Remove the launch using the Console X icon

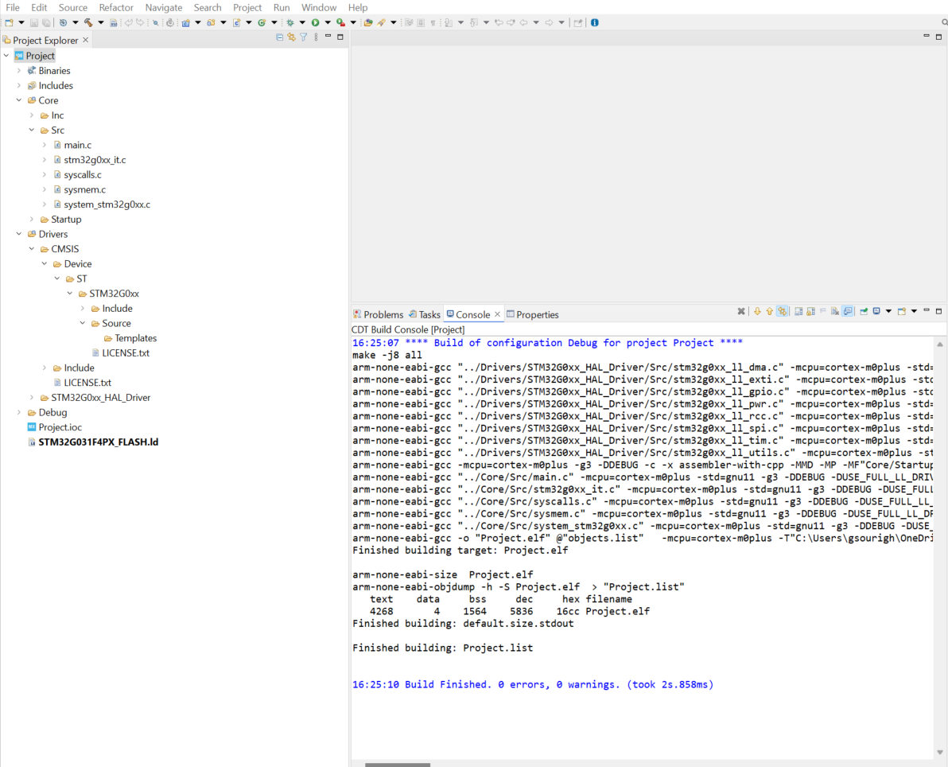[740, 311]
